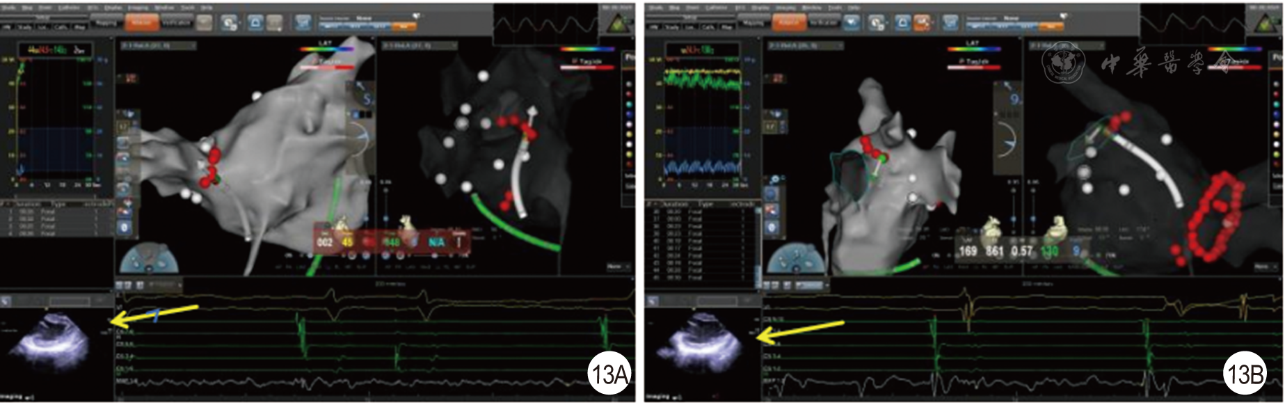Click the Mapping button in left screenshot
1285x405 pixels.
(x=106, y=22)
